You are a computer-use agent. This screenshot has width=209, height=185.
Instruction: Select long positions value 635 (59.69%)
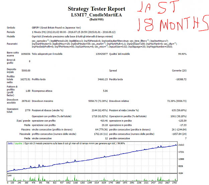click(179, 110)
